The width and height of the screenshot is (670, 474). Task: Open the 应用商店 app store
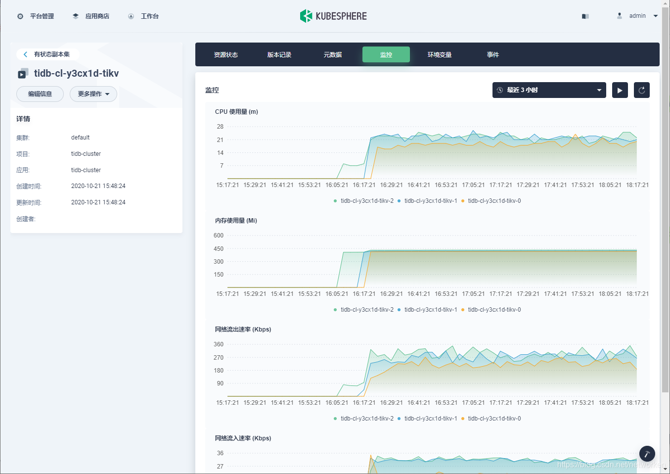(x=91, y=16)
